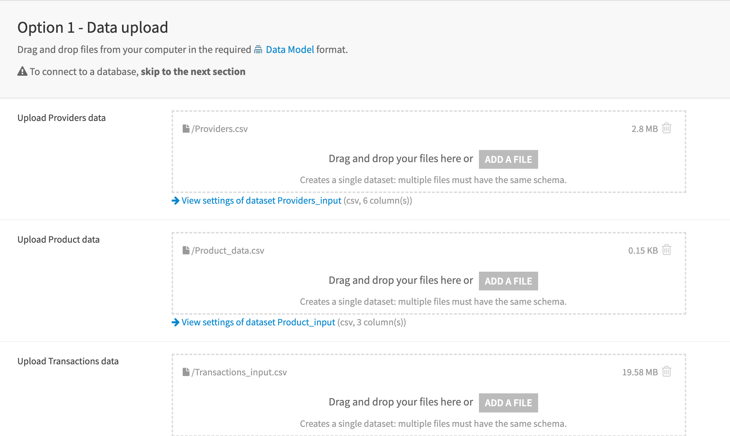The image size is (730, 436).
Task: View settings of dataset Providers_input
Action: (261, 201)
